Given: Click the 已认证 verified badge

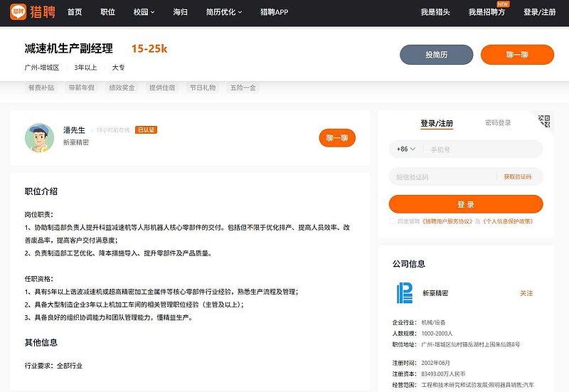Looking at the screenshot, I should coord(147,130).
